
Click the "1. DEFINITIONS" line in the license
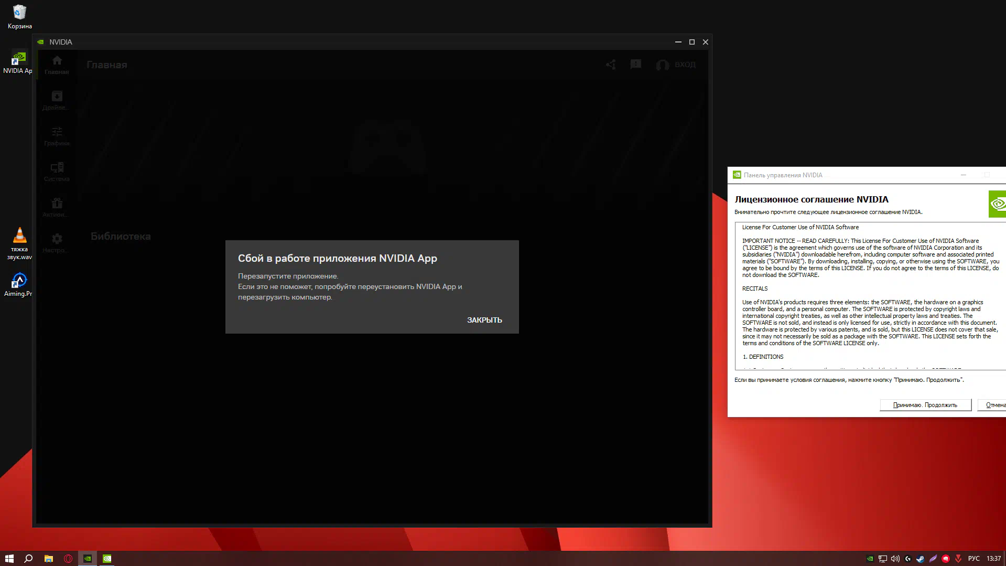click(763, 357)
